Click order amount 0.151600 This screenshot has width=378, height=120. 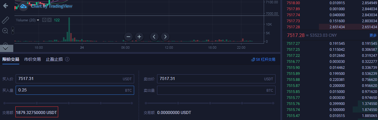[337, 21]
